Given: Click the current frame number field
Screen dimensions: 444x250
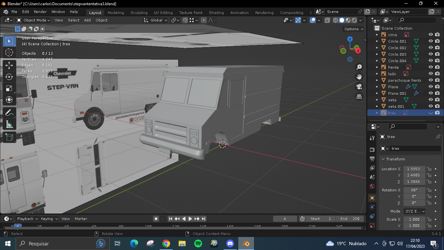Looking at the screenshot, I should (x=285, y=219).
